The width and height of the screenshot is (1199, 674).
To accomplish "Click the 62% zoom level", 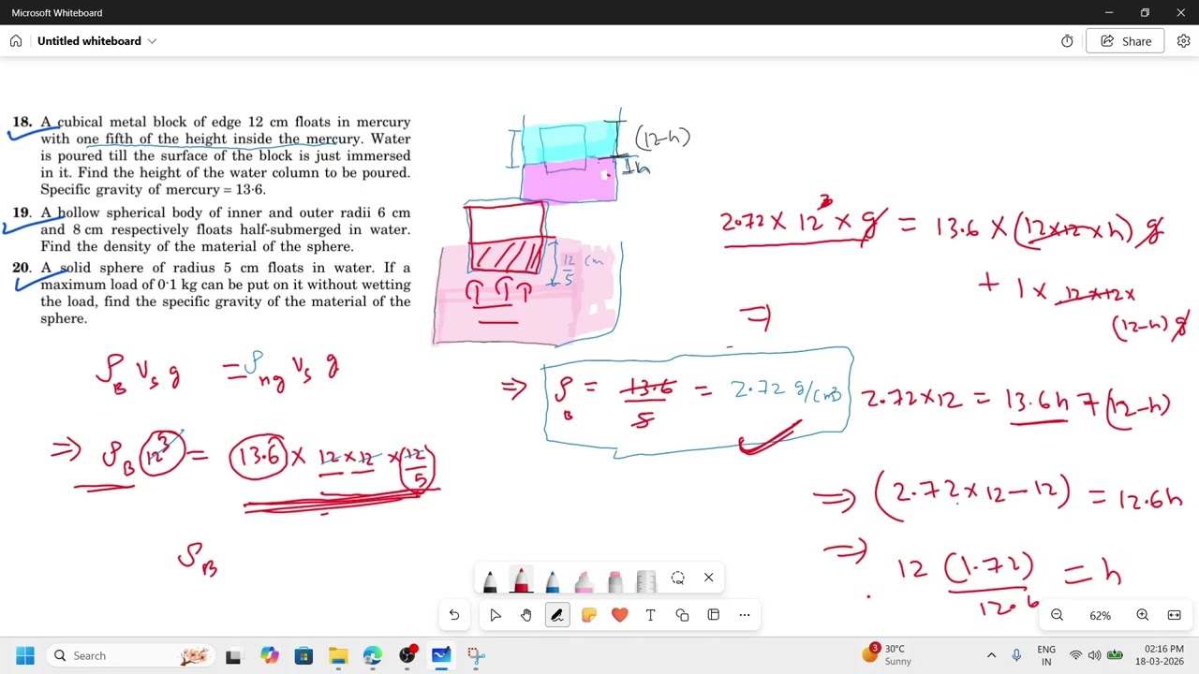I will 1100,616.
